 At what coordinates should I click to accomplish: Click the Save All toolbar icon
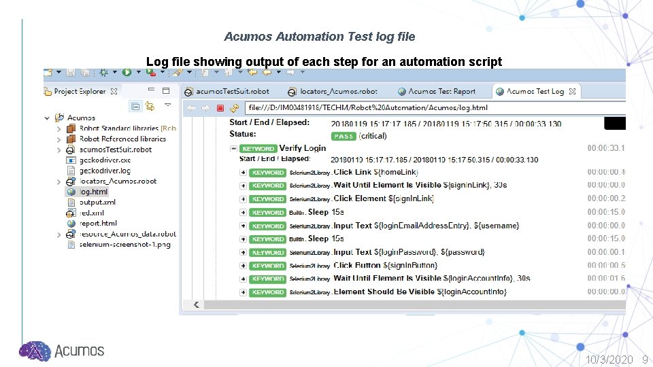point(85,73)
